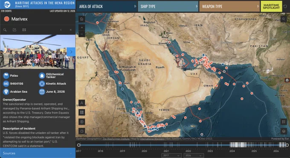Click the Arabian Sea location pin icon
The image size is (290, 158).
(x=6, y=91)
